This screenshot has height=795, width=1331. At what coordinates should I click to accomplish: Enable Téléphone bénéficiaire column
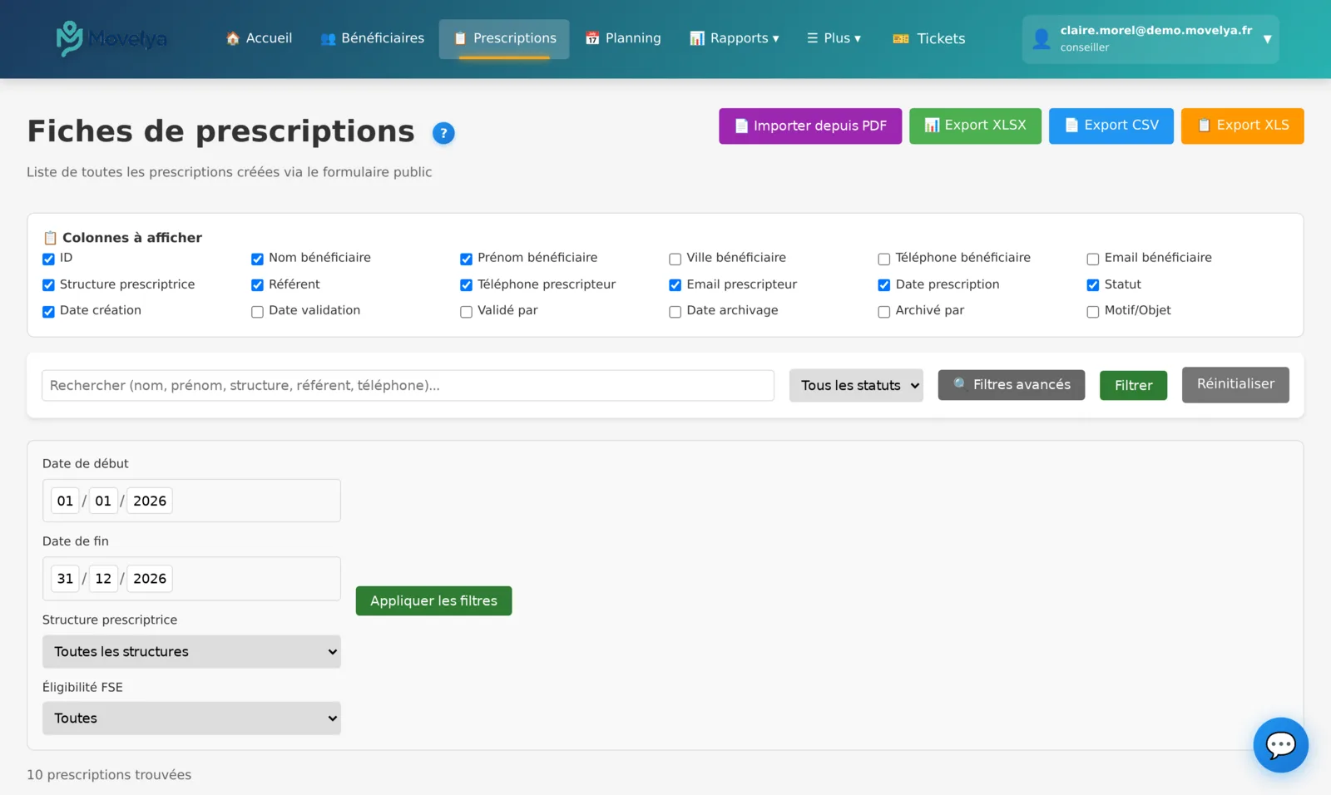[883, 259]
